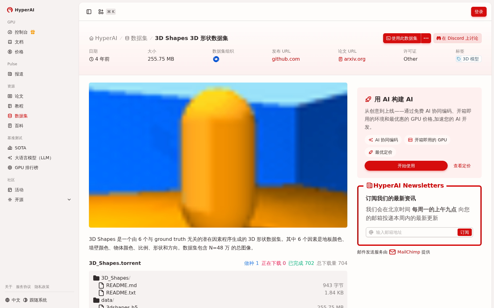This screenshot has height=308, width=494.
Task: Click the 订阅 subscribe button
Action: 465,232
